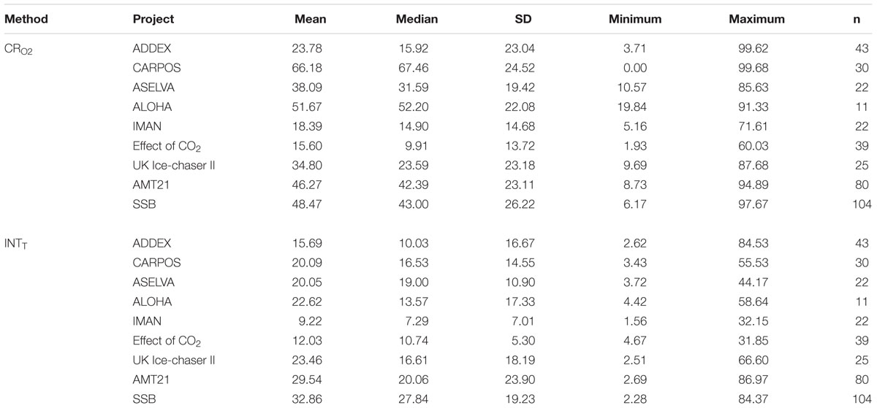Click the Project column header
Viewport: 877px width, 408px height.
pyautogui.click(x=153, y=20)
